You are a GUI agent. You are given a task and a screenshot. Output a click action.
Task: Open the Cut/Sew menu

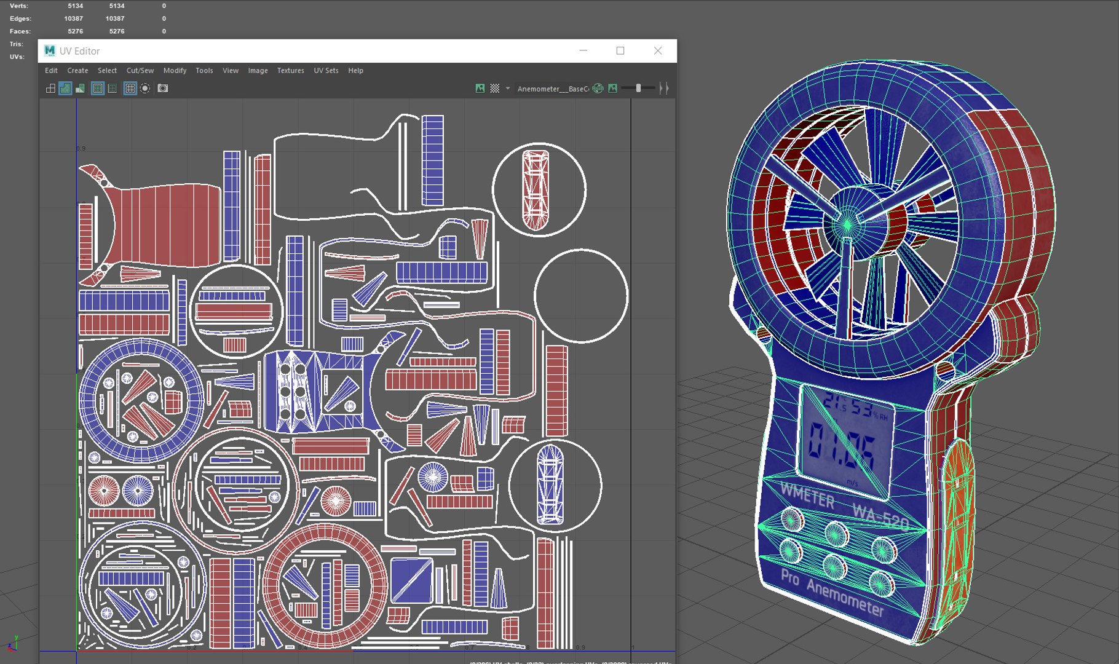tap(140, 71)
